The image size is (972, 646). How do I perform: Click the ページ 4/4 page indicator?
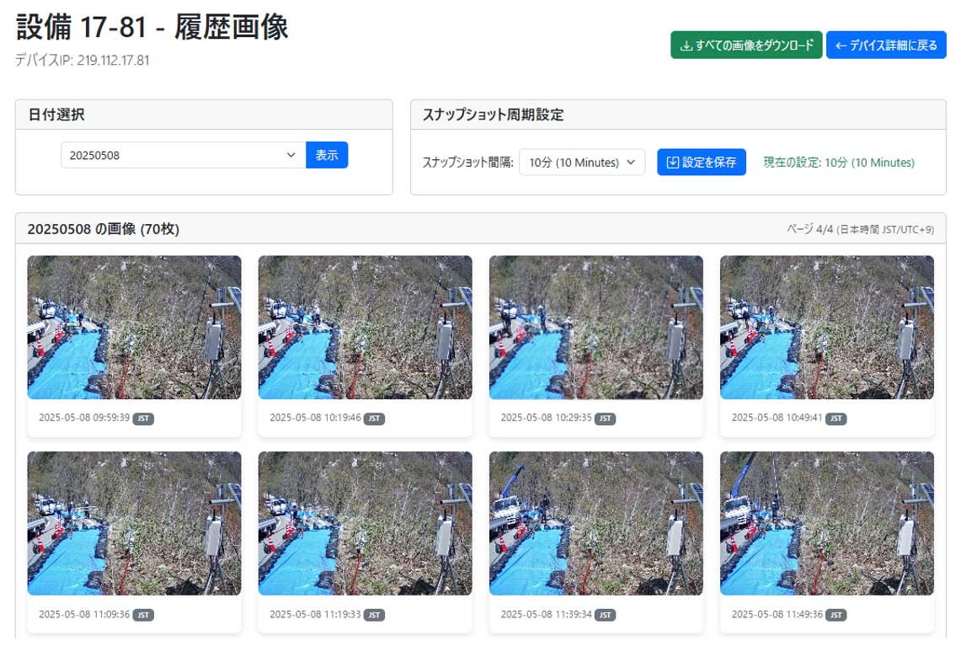859,228
